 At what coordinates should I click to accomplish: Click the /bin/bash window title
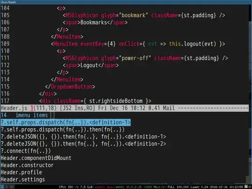8,2
